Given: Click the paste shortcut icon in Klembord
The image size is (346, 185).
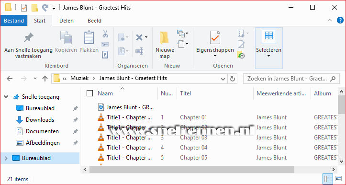Looking at the screenshot, I should click(x=105, y=55).
